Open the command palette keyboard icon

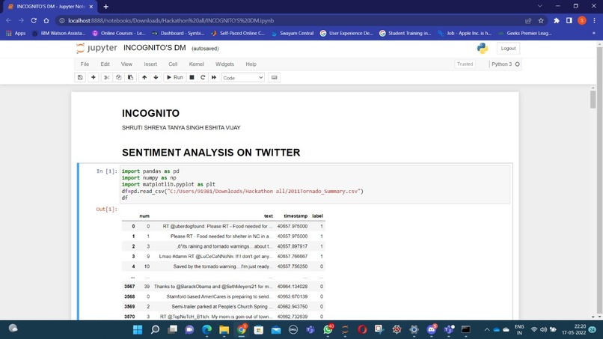pos(275,77)
